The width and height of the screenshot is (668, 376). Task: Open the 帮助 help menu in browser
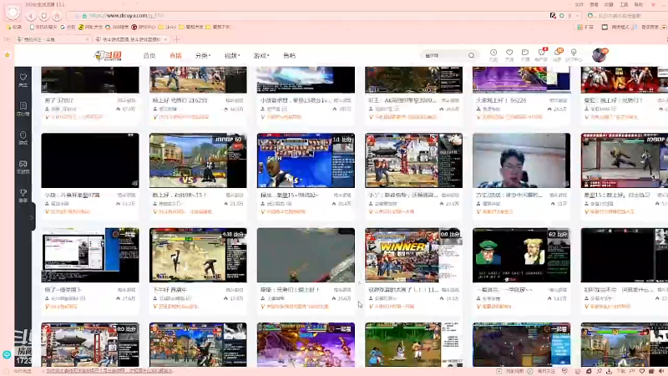638,5
